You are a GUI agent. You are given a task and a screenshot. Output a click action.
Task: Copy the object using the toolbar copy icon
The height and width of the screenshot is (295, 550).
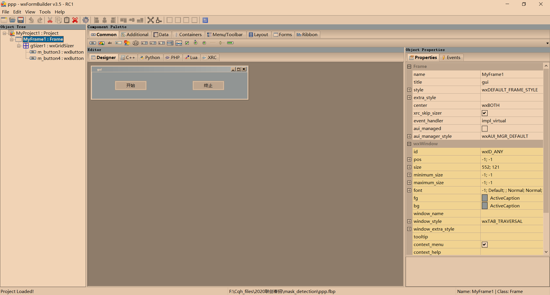pos(58,20)
